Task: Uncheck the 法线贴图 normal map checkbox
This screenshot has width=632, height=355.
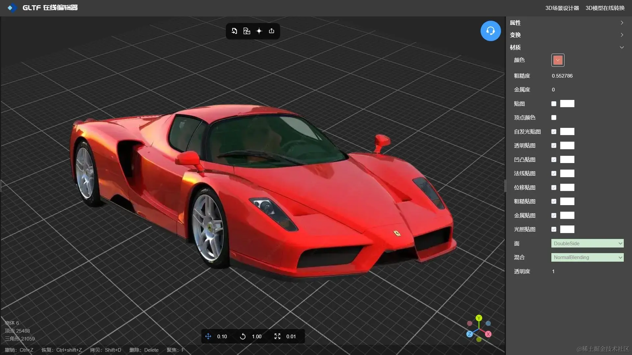Action: 554,174
